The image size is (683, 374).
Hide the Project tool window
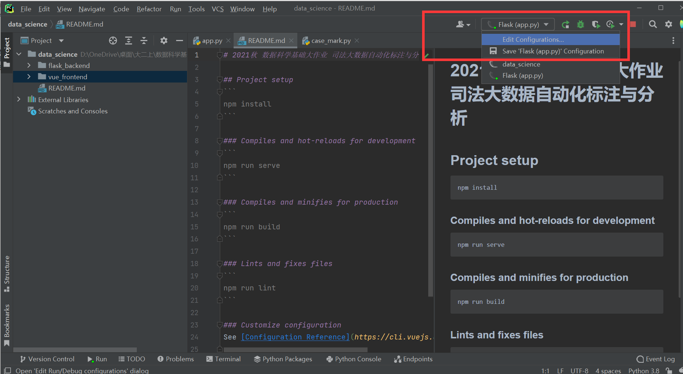pos(179,40)
